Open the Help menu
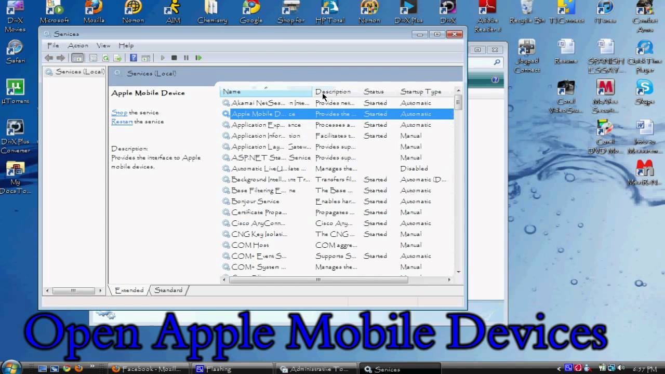Viewport: 665px width, 374px height. tap(126, 45)
